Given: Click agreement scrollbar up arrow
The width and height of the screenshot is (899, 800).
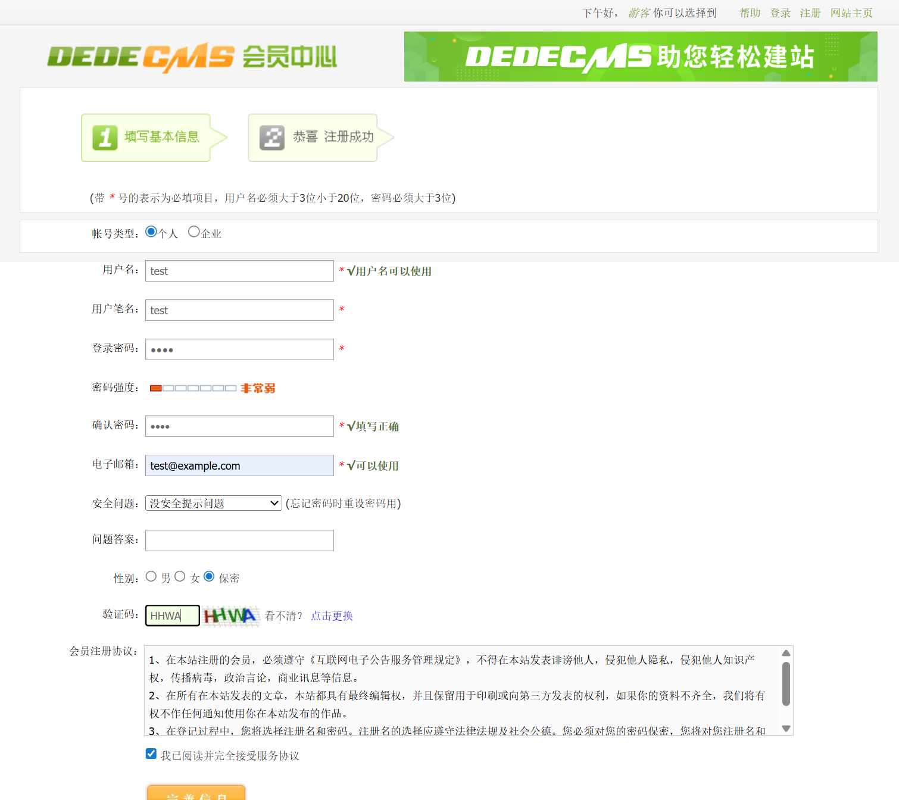Looking at the screenshot, I should coord(786,653).
